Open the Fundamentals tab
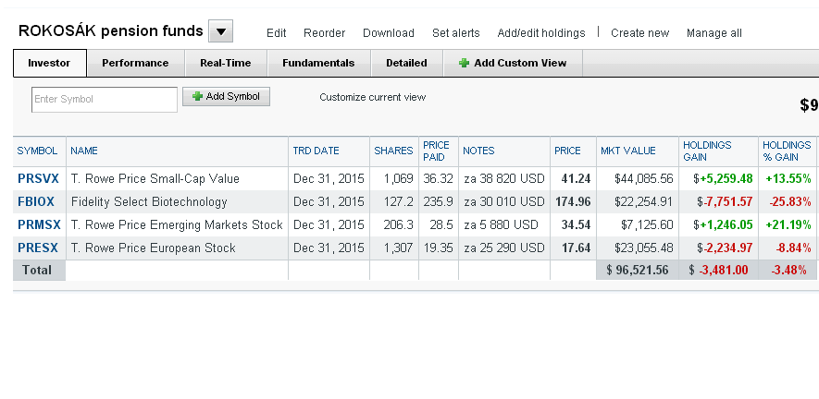Screen dimensions: 819x399 coord(318,63)
